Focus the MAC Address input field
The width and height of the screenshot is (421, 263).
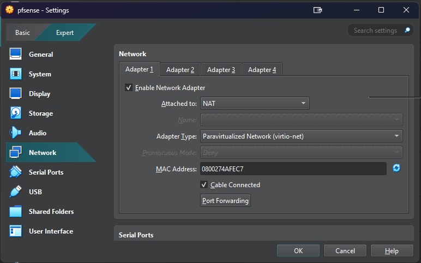[x=293, y=169]
